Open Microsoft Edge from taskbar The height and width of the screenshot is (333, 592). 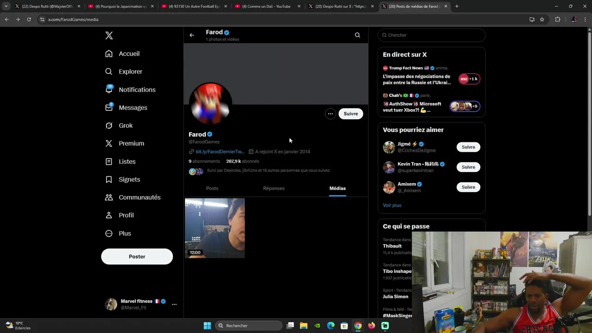(x=331, y=326)
